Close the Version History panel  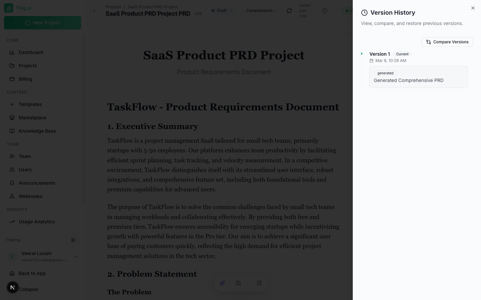tap(473, 8)
